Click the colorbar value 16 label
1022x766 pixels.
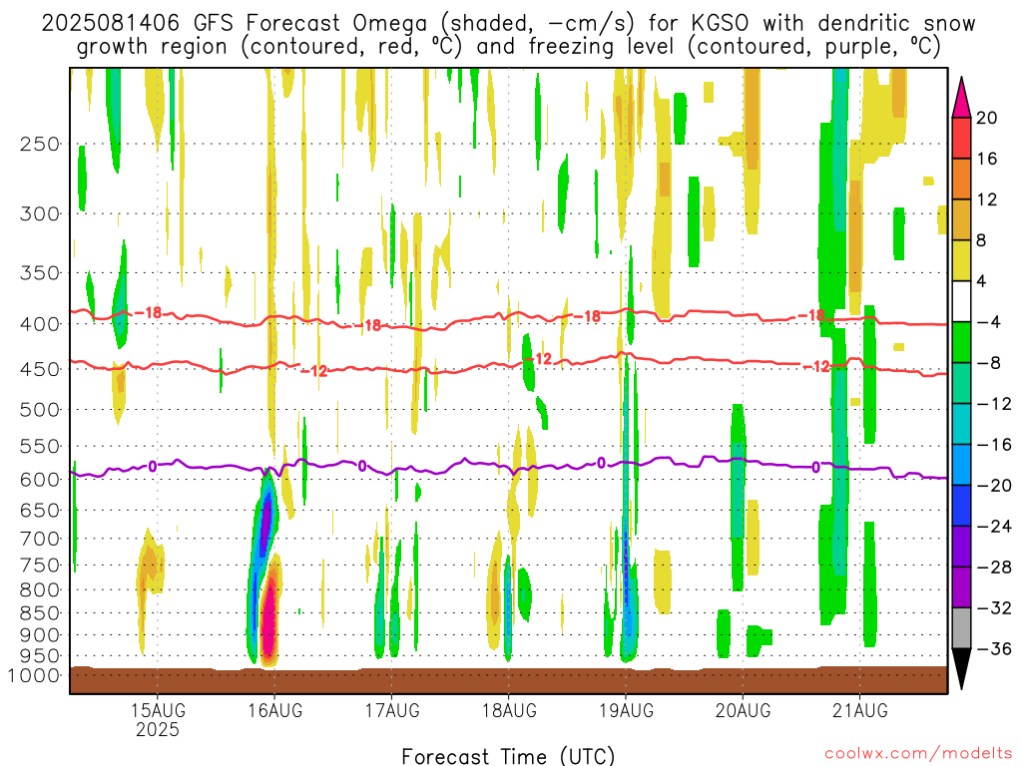987,159
